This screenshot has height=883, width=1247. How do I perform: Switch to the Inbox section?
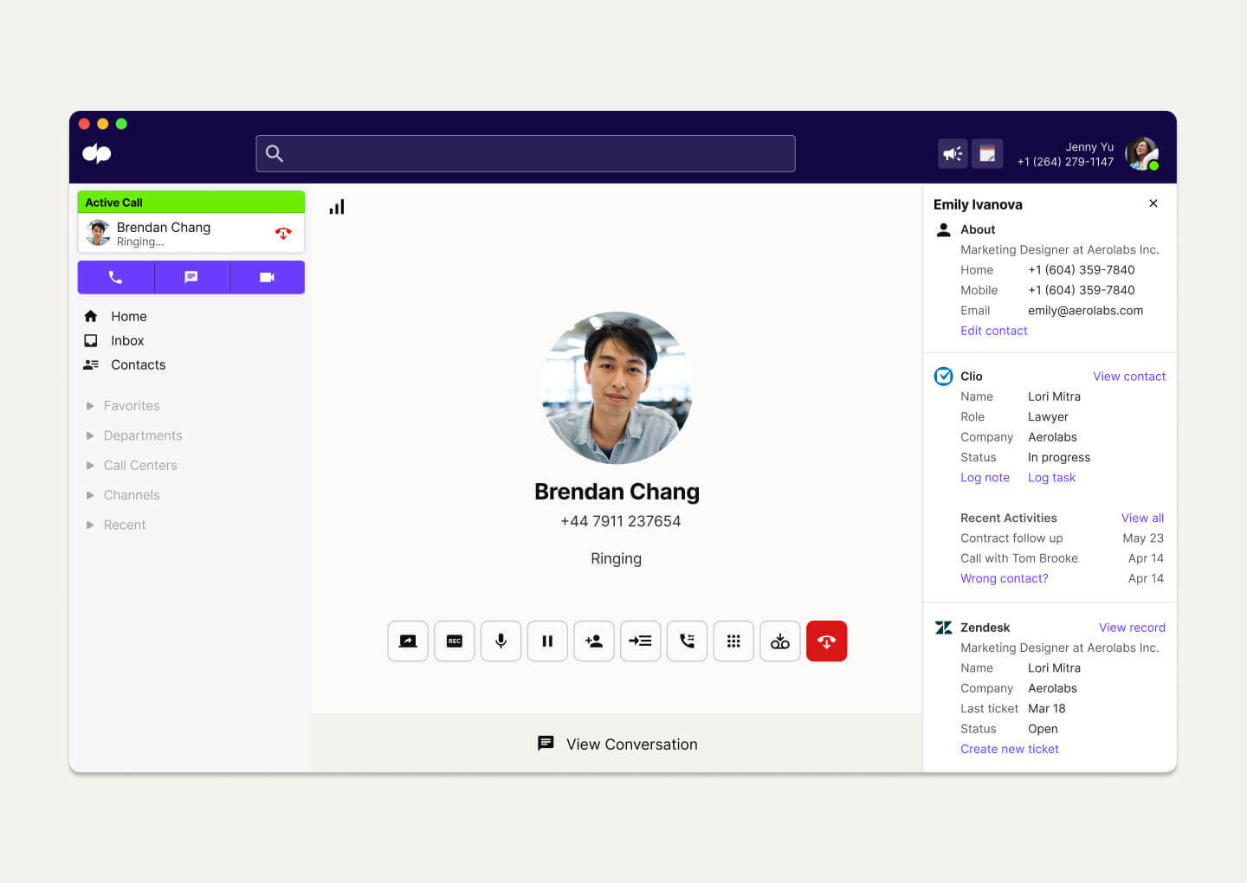point(126,340)
